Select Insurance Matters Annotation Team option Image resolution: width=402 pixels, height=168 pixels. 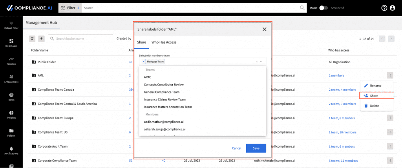pyautogui.click(x=203, y=107)
